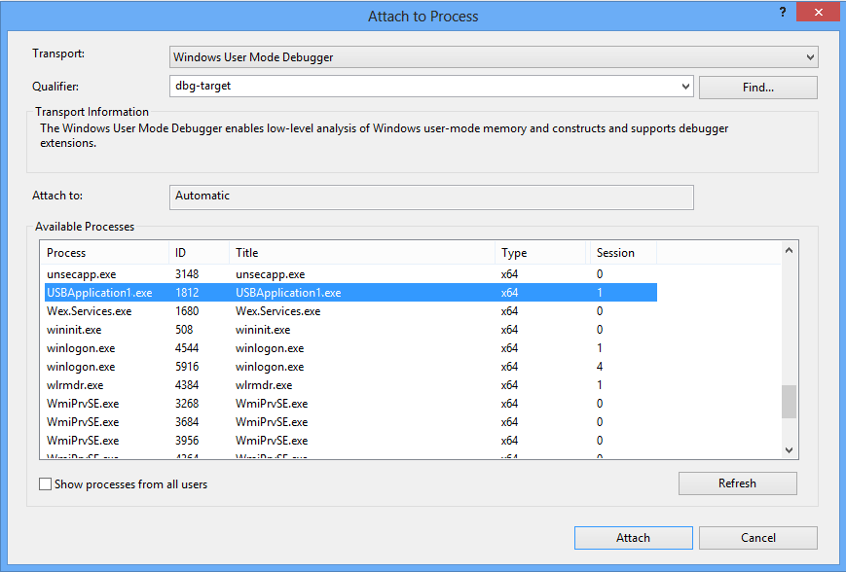Click the scrollbar down arrow

pos(789,450)
